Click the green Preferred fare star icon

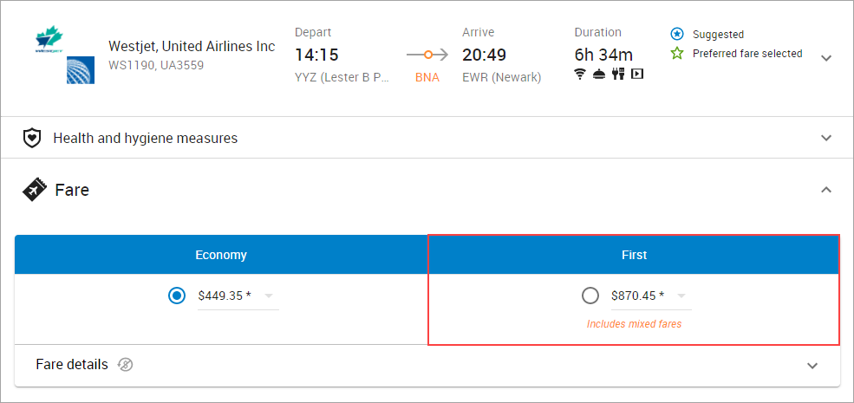[x=676, y=54]
